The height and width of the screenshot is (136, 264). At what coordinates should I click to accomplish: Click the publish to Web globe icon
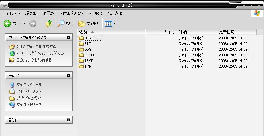pos(12,53)
